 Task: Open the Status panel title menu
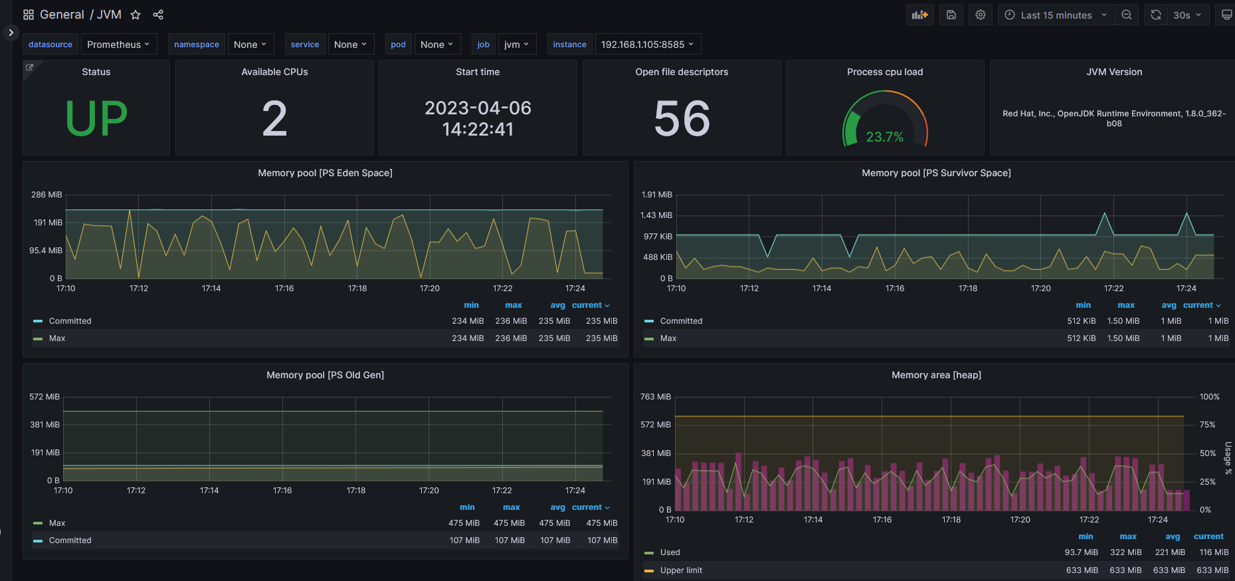[96, 72]
